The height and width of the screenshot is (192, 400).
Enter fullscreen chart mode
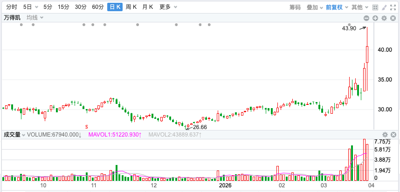click(x=393, y=7)
